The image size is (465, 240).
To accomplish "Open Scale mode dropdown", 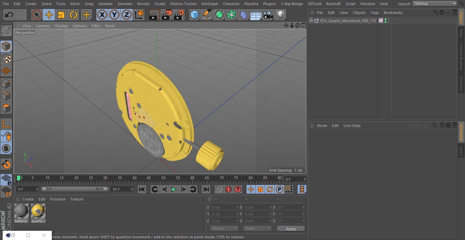I will click(257, 228).
